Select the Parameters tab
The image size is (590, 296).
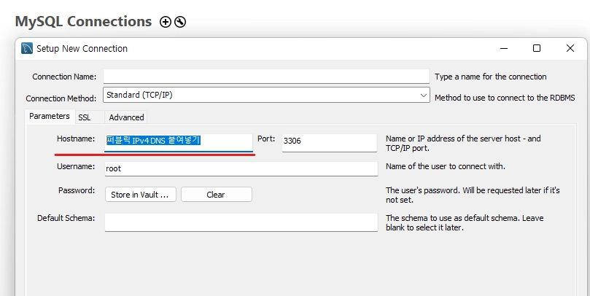tap(50, 116)
